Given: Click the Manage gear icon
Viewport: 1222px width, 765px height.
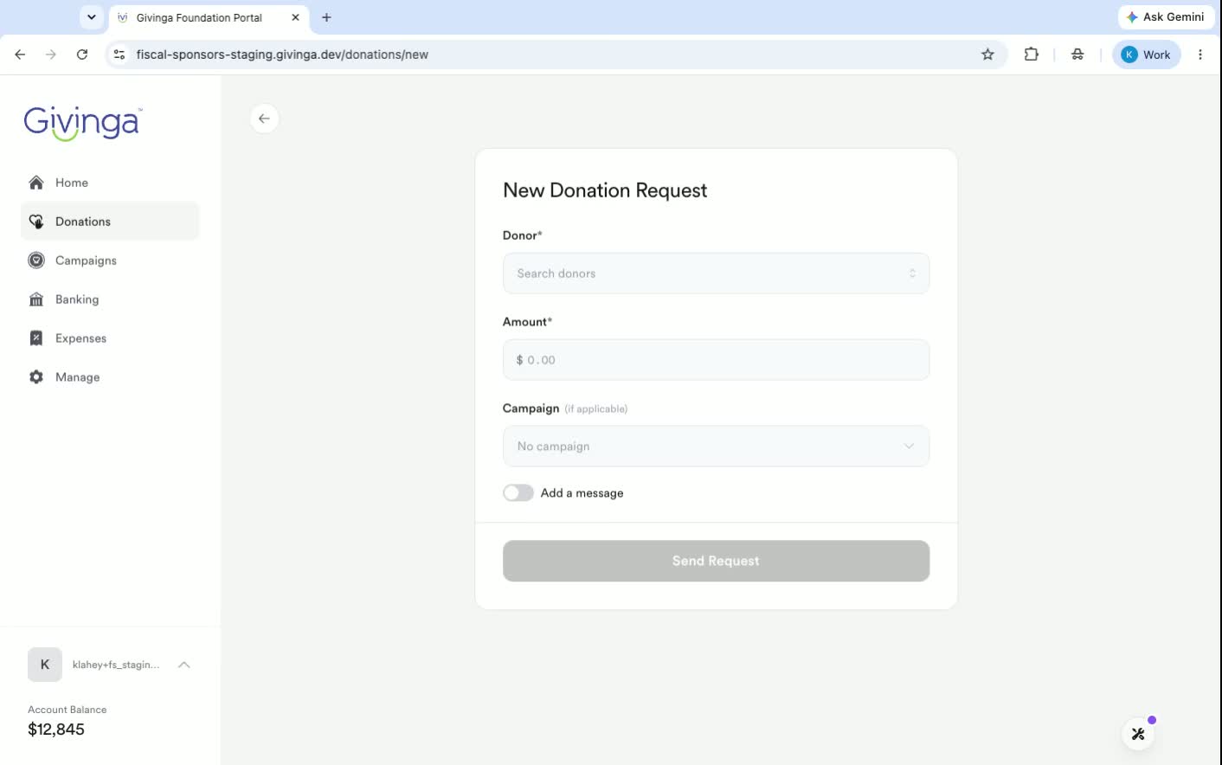Looking at the screenshot, I should click(36, 377).
